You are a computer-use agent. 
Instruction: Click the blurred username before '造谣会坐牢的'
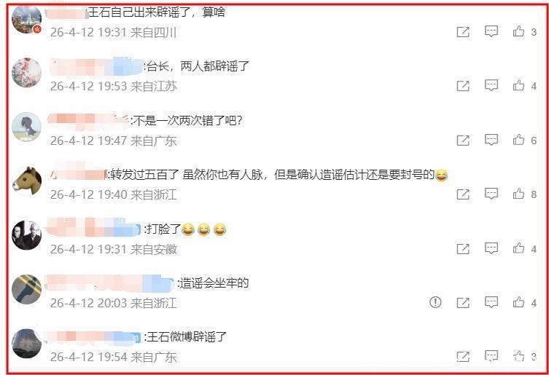(109, 283)
